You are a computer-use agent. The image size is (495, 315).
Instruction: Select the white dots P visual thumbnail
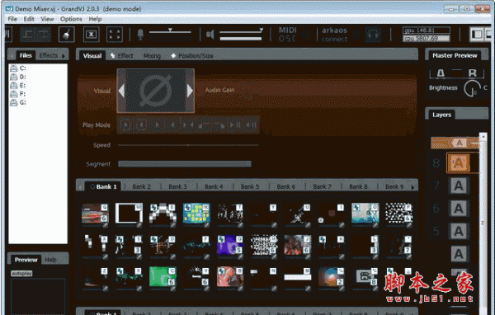(398, 214)
